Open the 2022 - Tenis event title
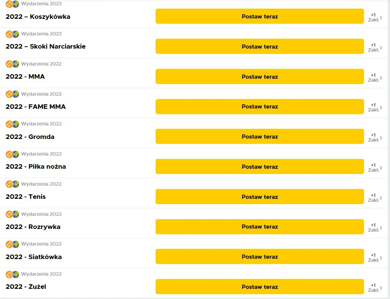 coord(26,197)
